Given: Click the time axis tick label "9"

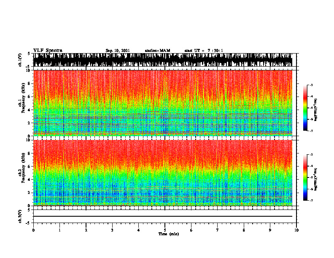Looking at the screenshot, I should pos(270,230).
